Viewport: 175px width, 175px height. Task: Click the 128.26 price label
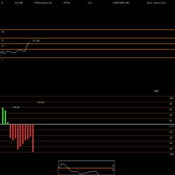[16, 107]
